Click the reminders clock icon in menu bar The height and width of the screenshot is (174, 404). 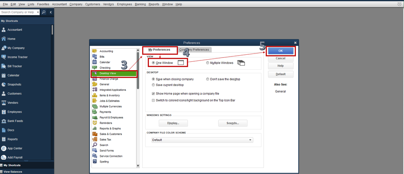coord(400,4)
